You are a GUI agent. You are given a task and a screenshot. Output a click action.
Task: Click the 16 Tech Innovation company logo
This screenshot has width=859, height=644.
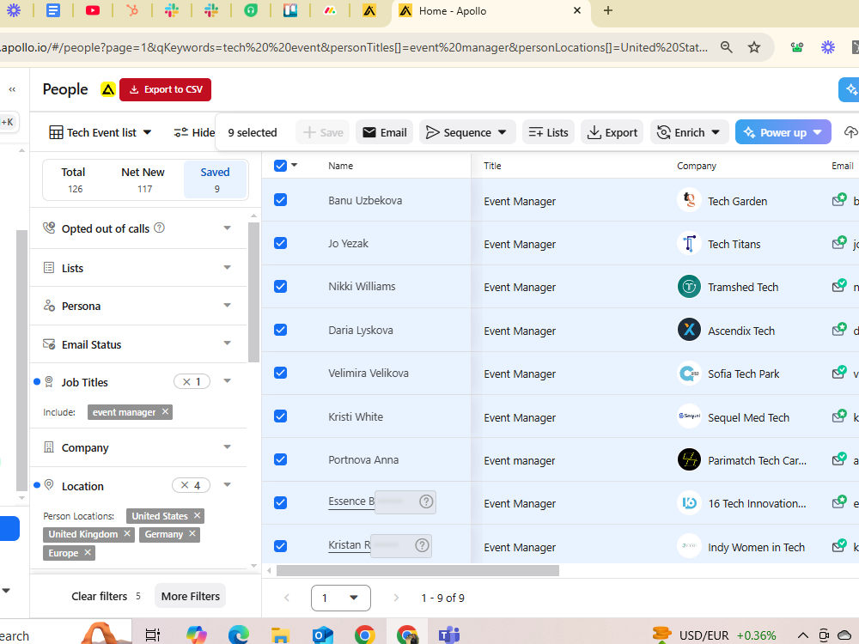(689, 503)
